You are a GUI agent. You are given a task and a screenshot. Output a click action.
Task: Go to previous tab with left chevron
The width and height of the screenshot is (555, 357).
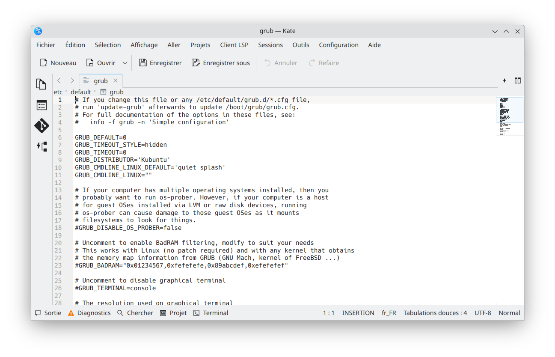[x=59, y=80]
